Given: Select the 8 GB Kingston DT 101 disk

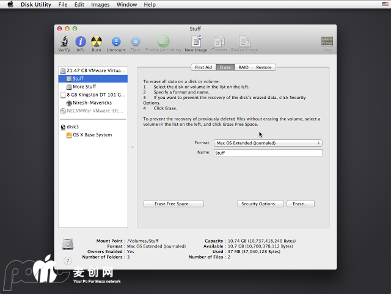Looking at the screenshot, I should pos(93,95).
